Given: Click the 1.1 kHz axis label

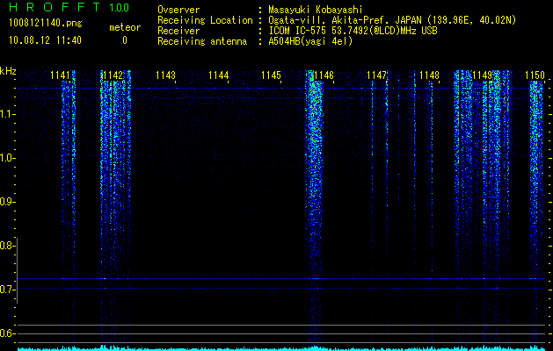Looking at the screenshot, I should click(7, 114).
